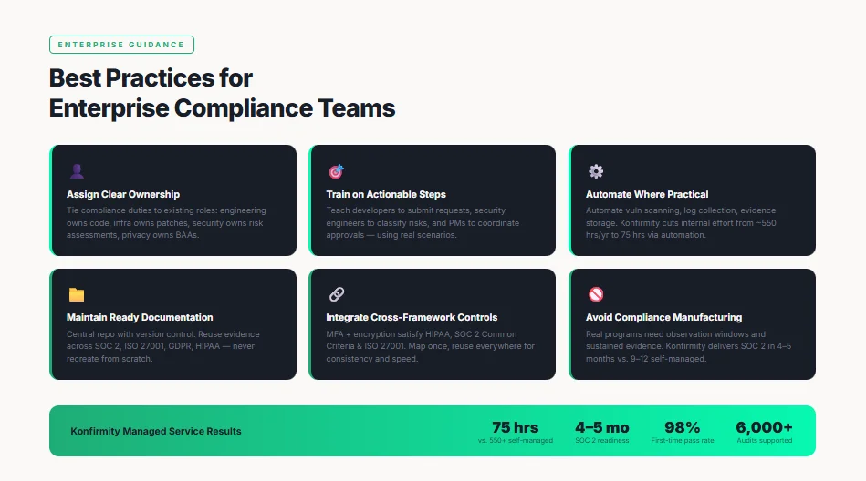Click the '6,000+' statistic
This screenshot has width=866, height=481.
764,427
